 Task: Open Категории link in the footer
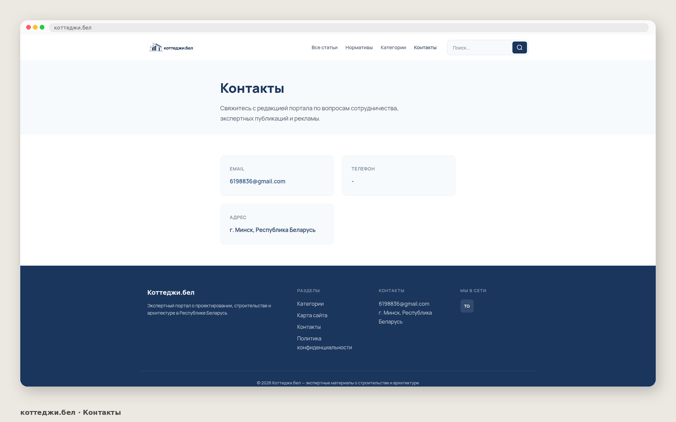point(310,304)
